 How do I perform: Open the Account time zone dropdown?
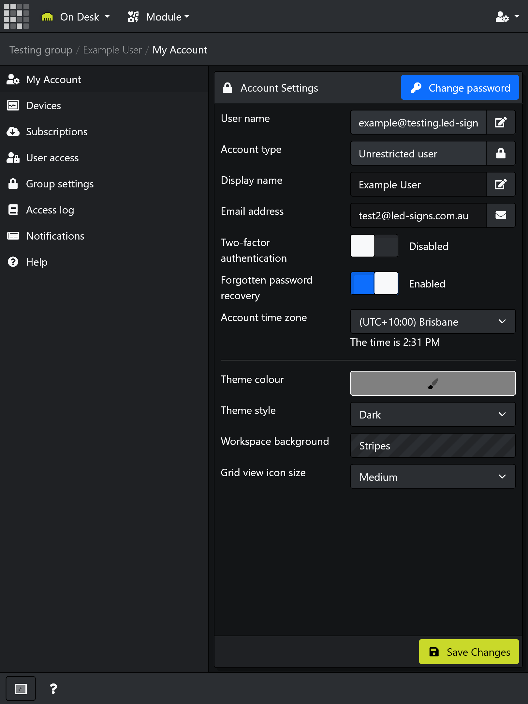(433, 322)
